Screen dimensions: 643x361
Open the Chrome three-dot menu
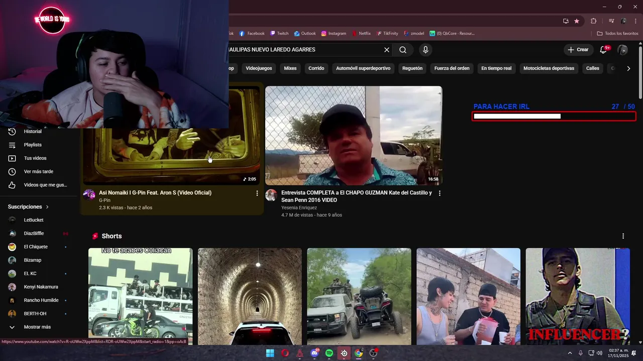point(635,21)
